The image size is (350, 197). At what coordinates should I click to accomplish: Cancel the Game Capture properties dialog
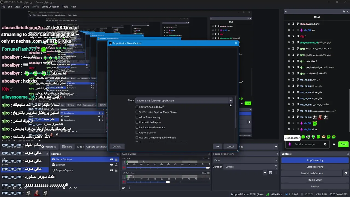pos(230,146)
